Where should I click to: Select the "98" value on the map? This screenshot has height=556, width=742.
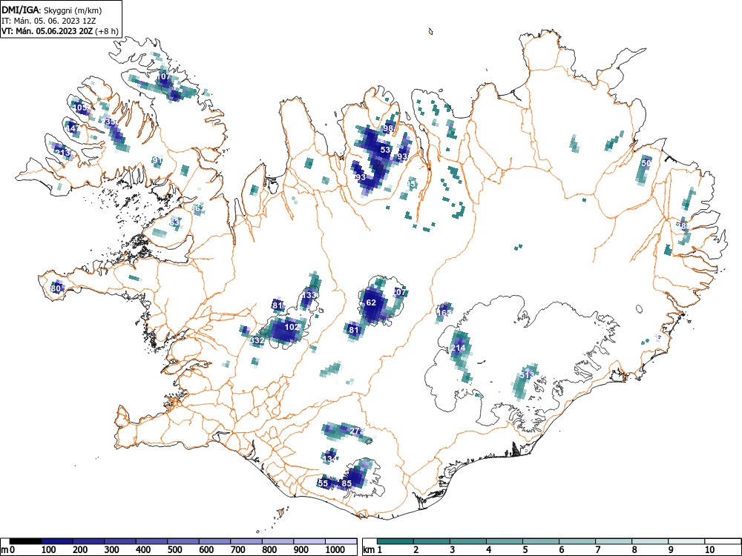[x=389, y=128]
